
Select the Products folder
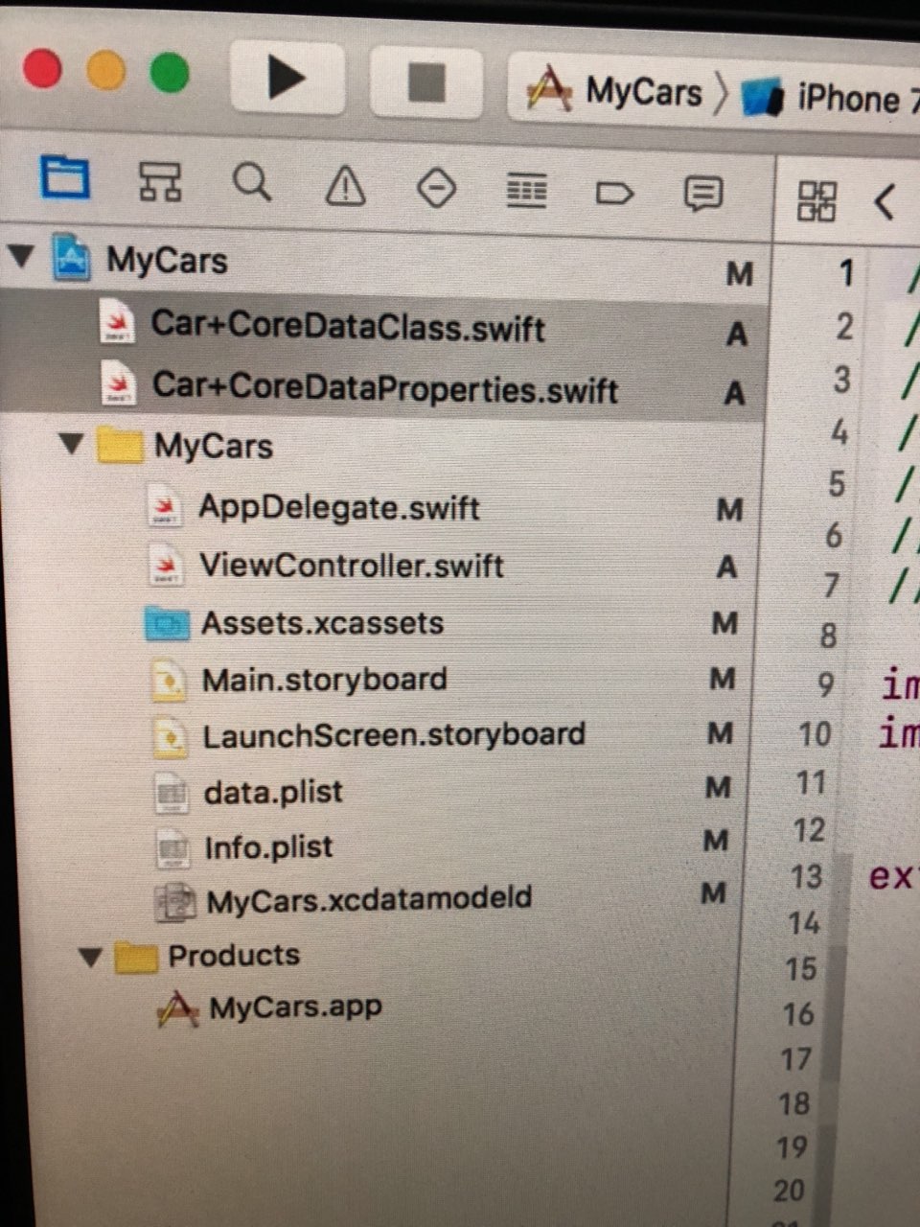233,956
